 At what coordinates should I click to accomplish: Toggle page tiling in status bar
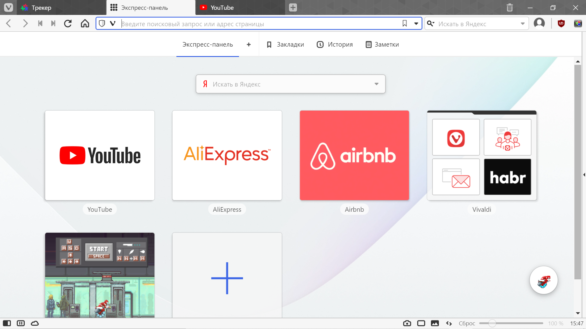[421, 323]
